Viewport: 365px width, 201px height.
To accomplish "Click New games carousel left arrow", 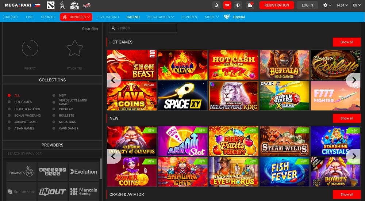I will click(x=114, y=156).
